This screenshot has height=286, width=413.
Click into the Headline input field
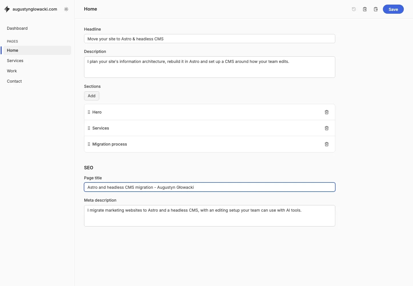(209, 39)
